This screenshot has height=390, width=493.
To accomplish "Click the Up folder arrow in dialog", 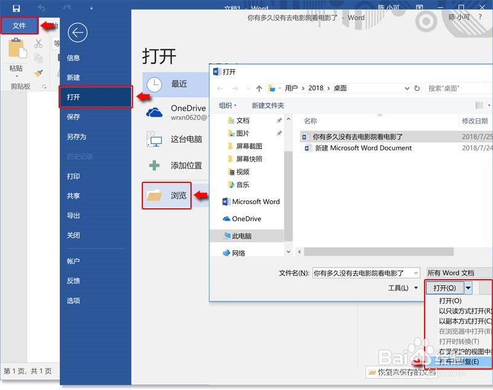I will point(259,88).
